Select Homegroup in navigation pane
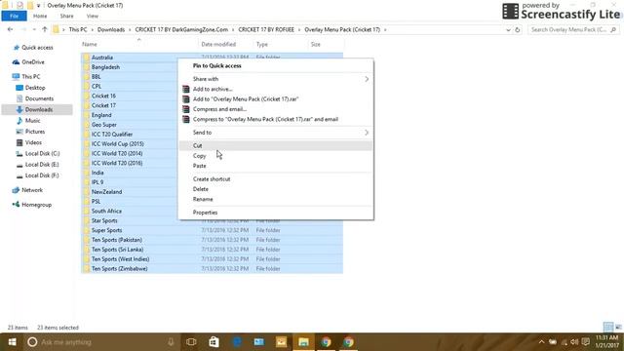This screenshot has height=351, width=624. point(36,205)
